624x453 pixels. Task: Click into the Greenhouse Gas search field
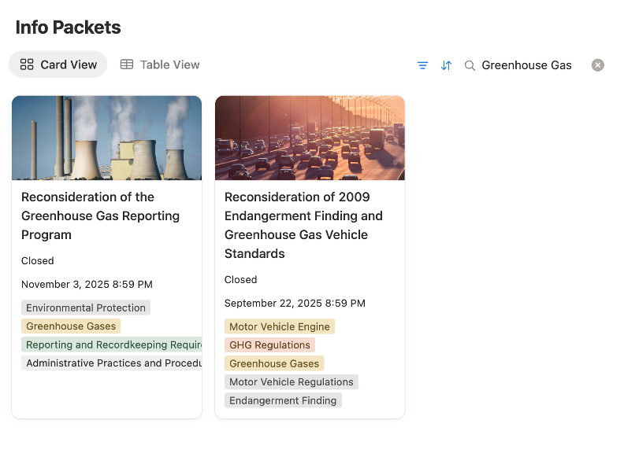click(x=526, y=65)
